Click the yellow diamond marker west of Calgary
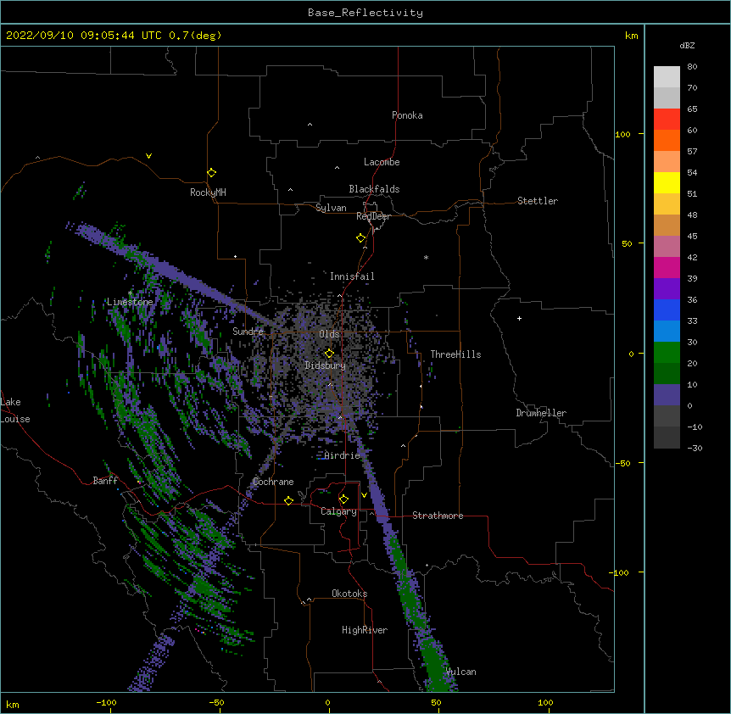Viewport: 731px width, 714px height. (x=288, y=500)
